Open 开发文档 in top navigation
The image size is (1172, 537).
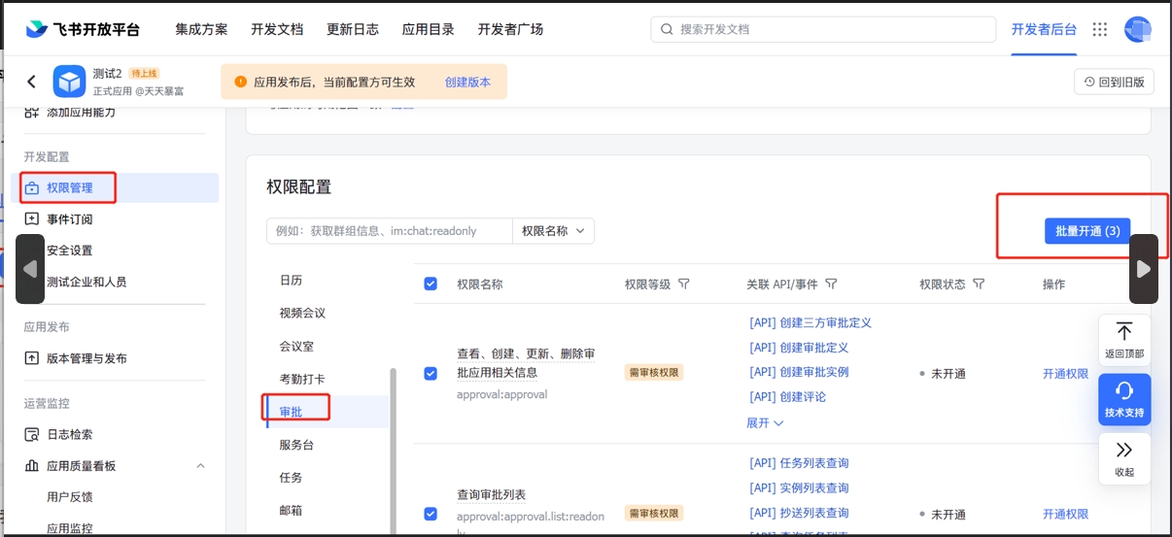point(277,29)
